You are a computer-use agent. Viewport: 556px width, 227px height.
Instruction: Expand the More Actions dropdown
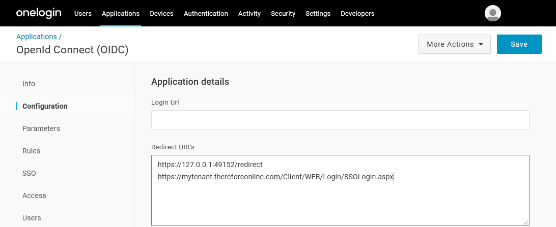pos(454,44)
